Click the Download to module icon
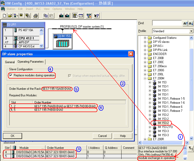 pyautogui.click(x=61, y=16)
